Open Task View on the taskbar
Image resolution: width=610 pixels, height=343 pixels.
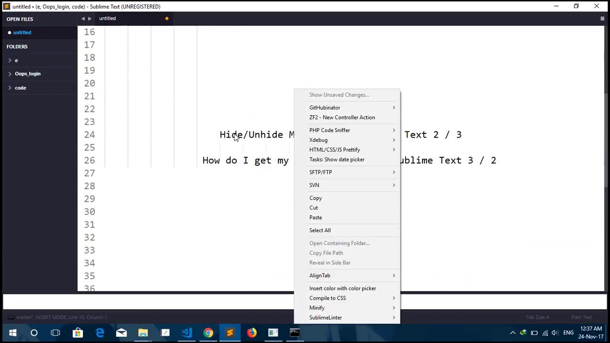coord(55,333)
